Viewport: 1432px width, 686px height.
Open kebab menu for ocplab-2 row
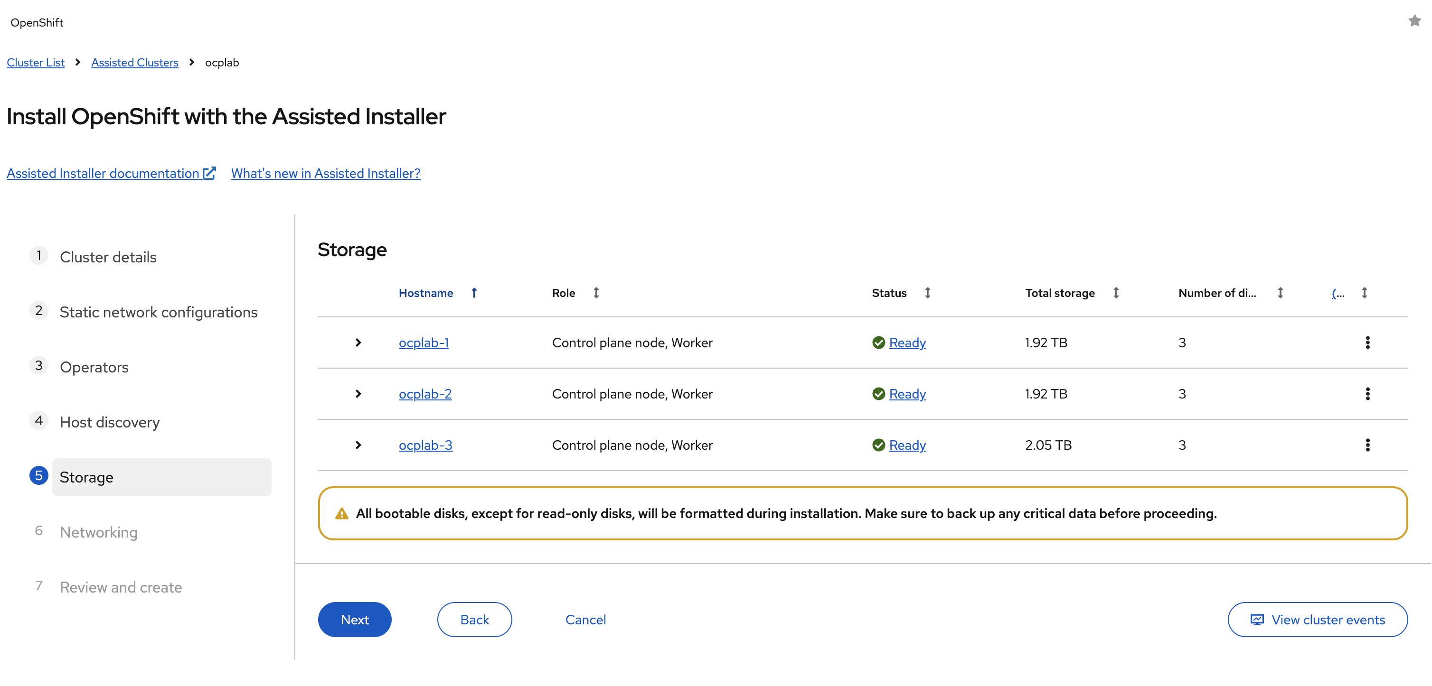1367,394
